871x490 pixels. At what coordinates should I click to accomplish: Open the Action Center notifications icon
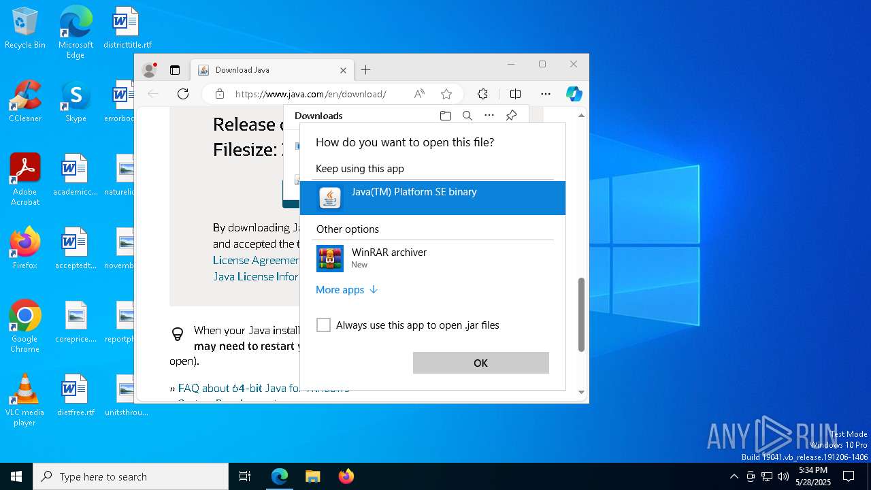(x=849, y=476)
